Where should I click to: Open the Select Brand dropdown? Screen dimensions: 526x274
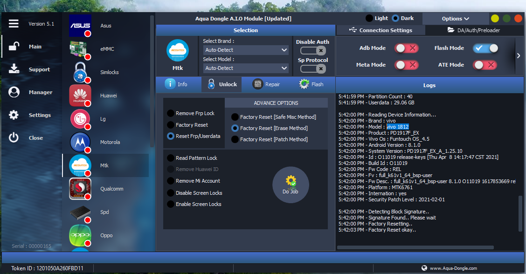(246, 50)
